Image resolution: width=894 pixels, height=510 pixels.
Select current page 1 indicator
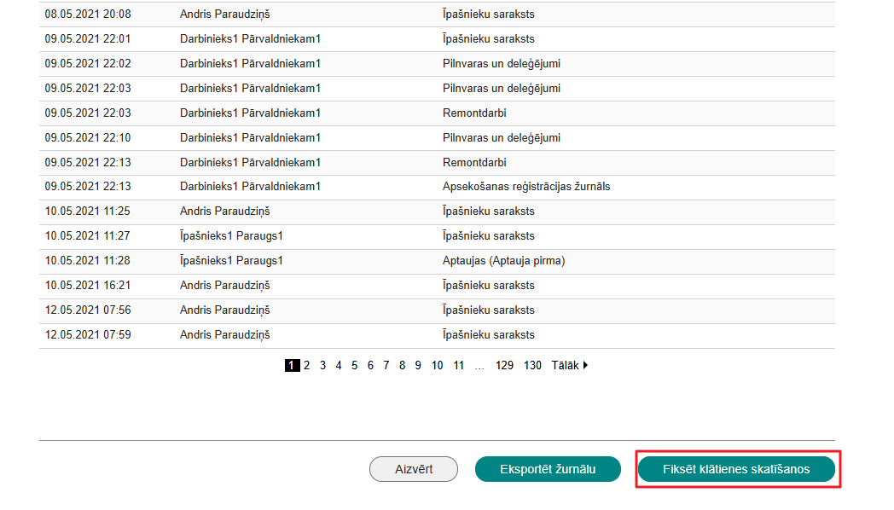292,365
